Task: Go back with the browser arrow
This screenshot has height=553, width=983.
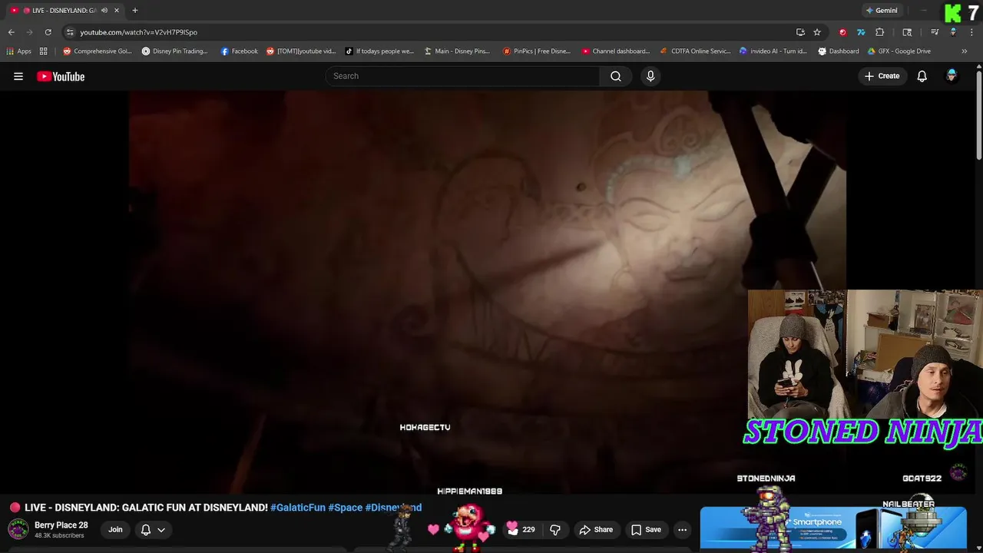Action: pos(11,32)
